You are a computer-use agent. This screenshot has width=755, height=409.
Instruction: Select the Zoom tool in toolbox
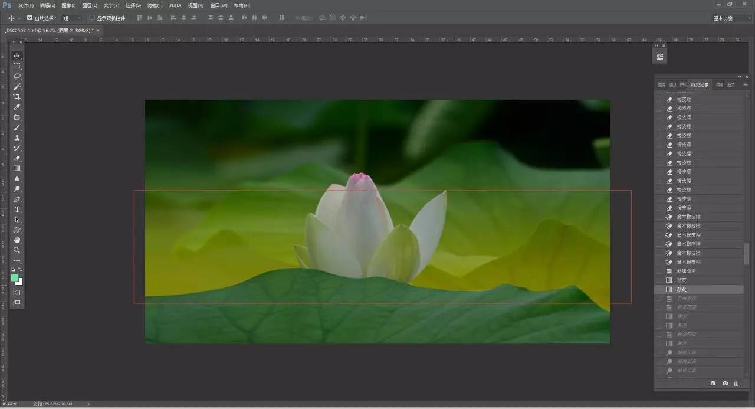17,250
